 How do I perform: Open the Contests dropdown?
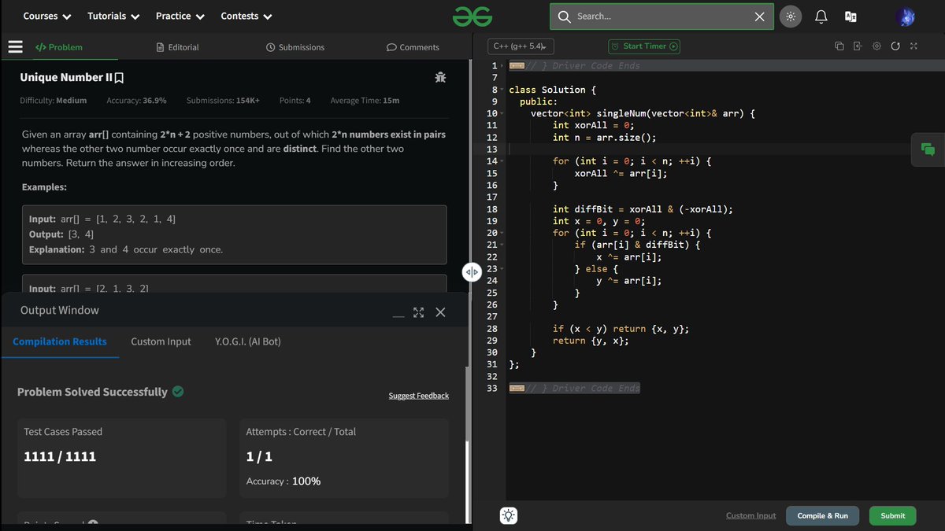click(x=246, y=16)
